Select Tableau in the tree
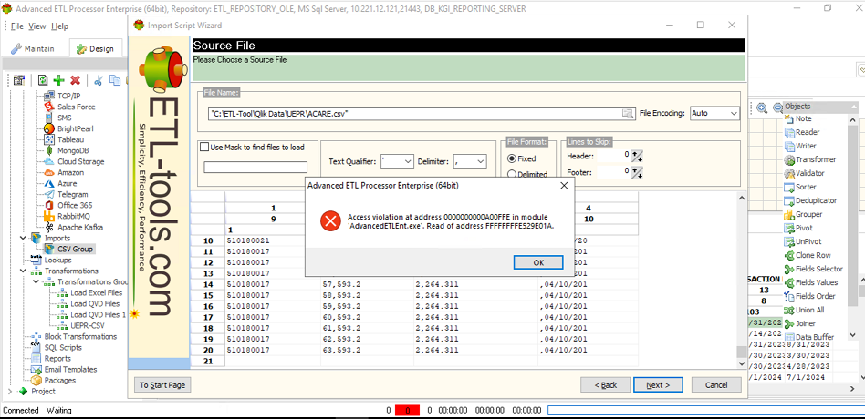Viewport: 865px width, 419px height. [x=70, y=140]
